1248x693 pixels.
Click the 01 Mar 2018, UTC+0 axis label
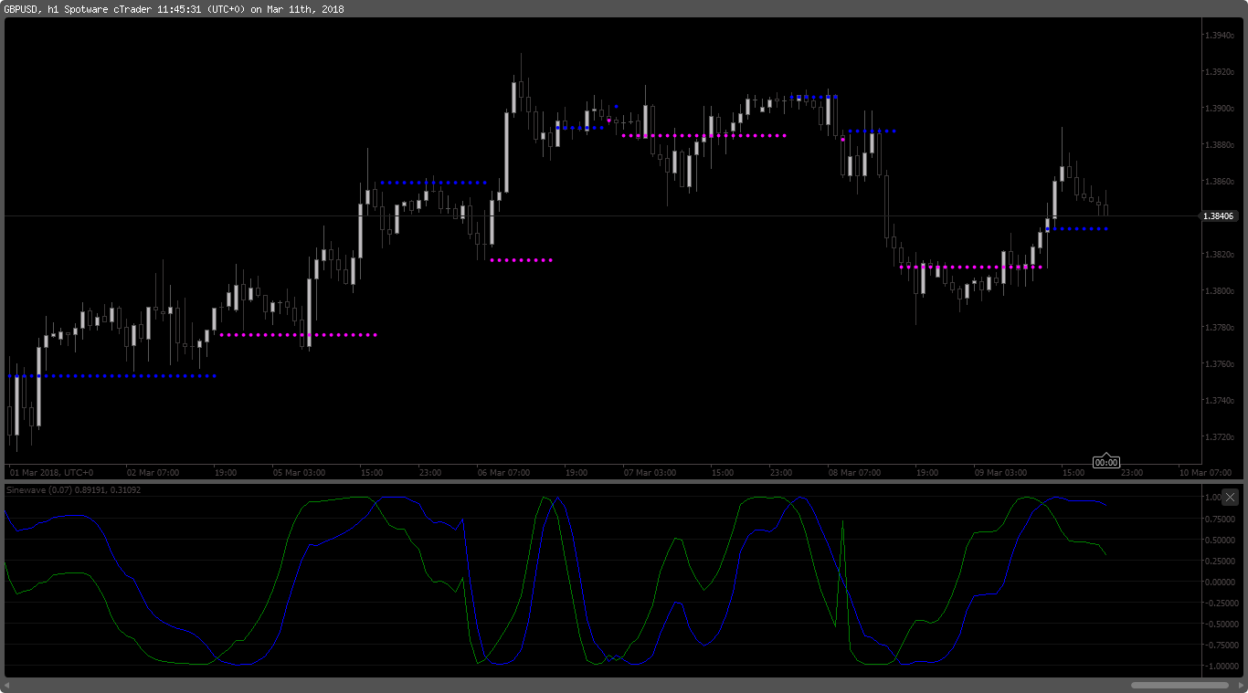pyautogui.click(x=51, y=473)
